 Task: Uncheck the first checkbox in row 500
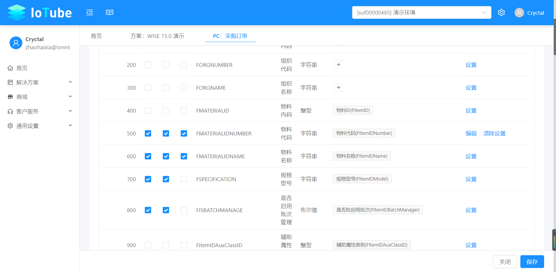click(148, 133)
